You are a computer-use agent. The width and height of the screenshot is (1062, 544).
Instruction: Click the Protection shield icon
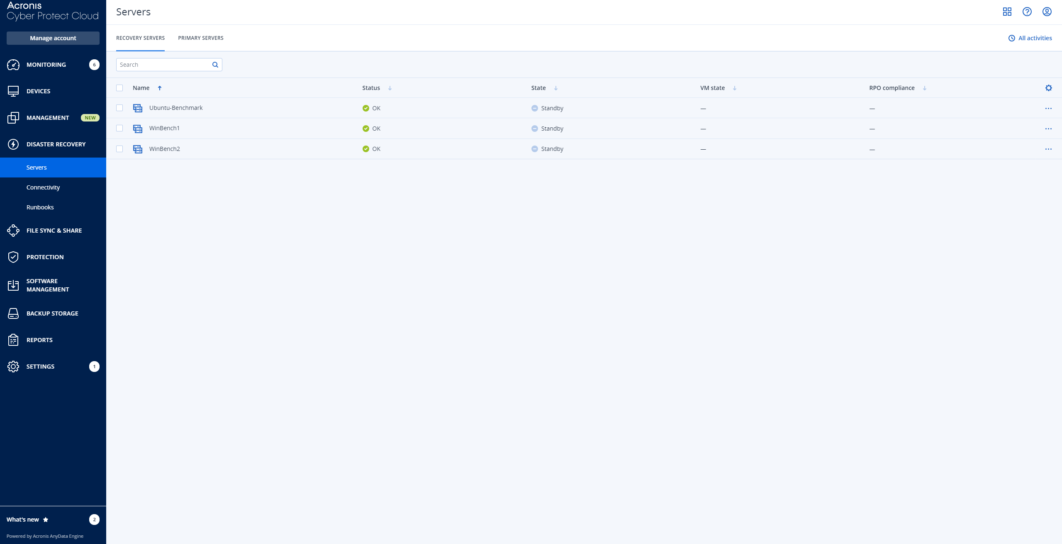(x=13, y=257)
